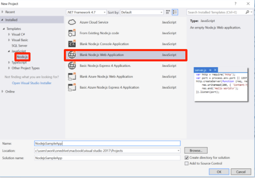Click the Basic Azure Node.js Express 4 icon
The width and height of the screenshot is (255, 178).
tap(72, 87)
